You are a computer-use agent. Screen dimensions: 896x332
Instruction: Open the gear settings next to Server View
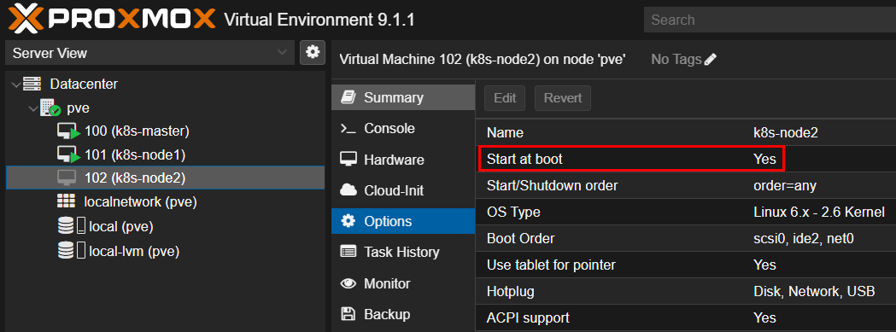[x=312, y=53]
